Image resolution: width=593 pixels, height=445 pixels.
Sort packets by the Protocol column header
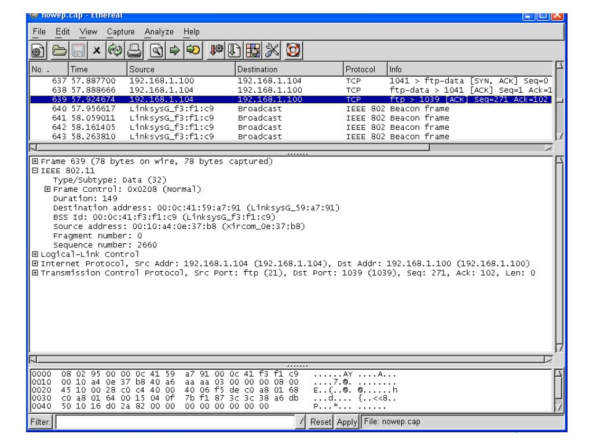click(365, 70)
